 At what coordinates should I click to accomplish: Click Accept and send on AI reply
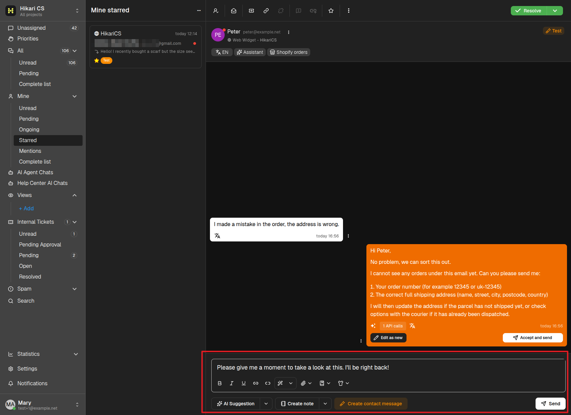[533, 338]
